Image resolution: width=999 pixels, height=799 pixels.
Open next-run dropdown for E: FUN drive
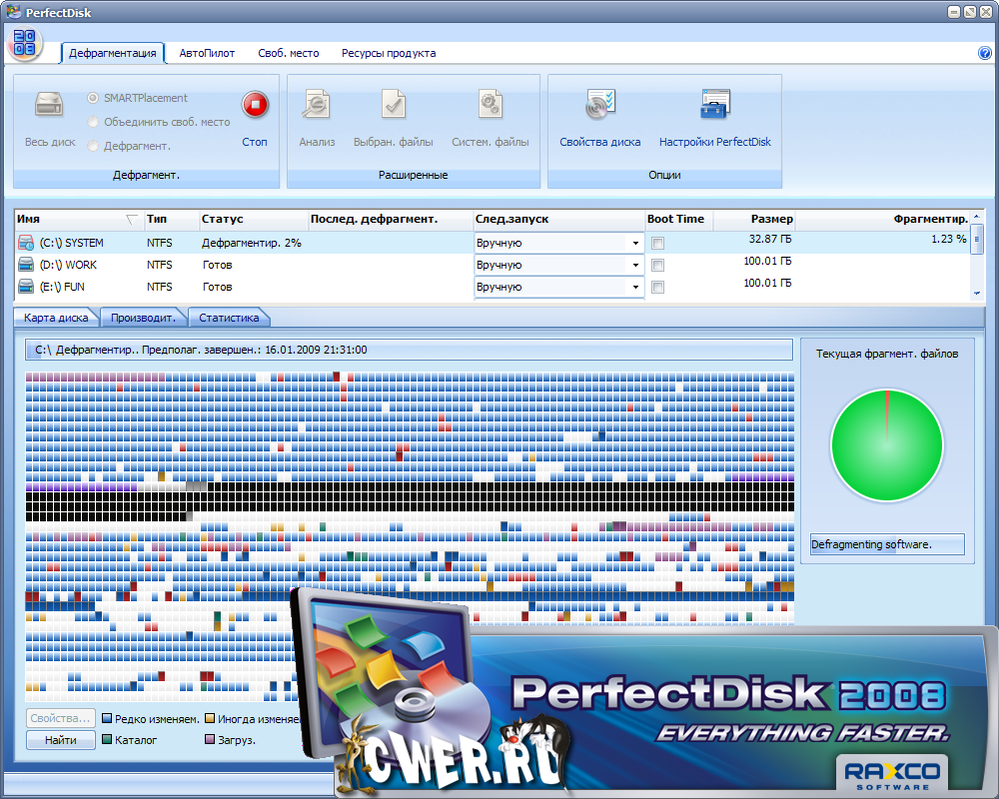click(x=635, y=288)
